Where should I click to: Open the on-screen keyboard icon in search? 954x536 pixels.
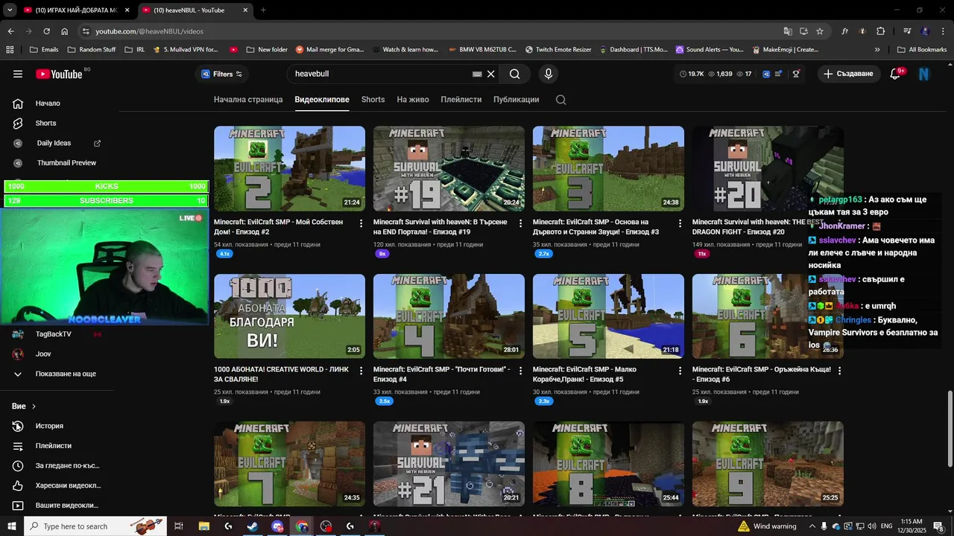tap(477, 74)
